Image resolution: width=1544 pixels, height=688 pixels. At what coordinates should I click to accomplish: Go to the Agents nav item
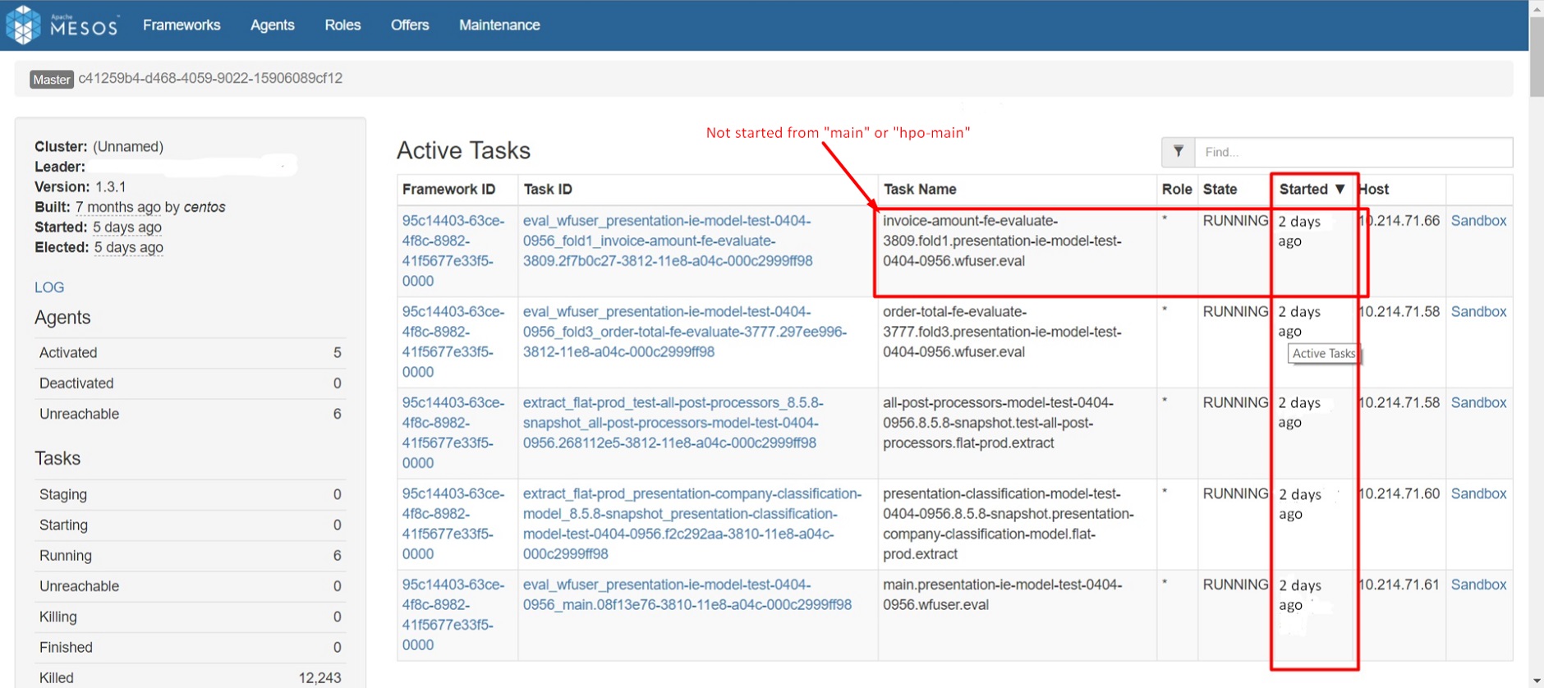click(x=273, y=25)
